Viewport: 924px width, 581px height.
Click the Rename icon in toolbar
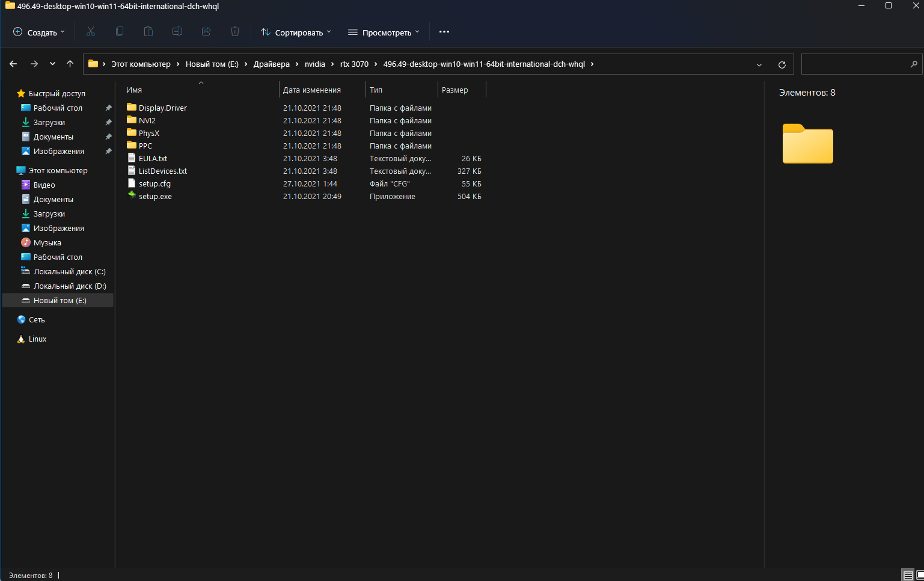tap(177, 32)
